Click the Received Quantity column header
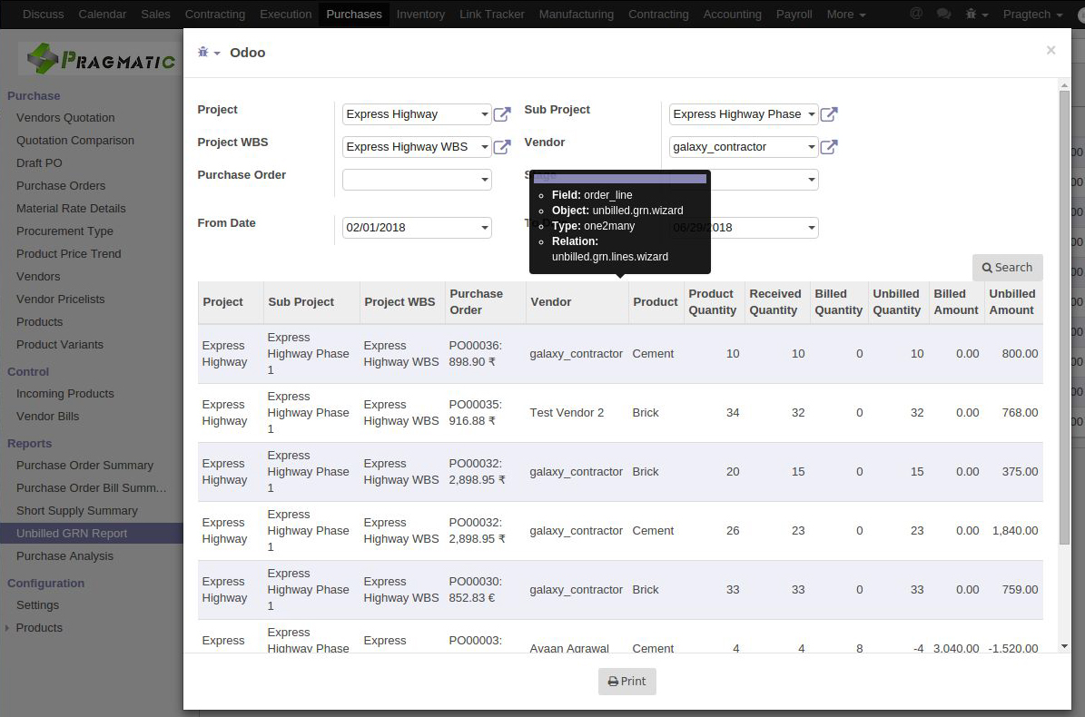 point(777,302)
